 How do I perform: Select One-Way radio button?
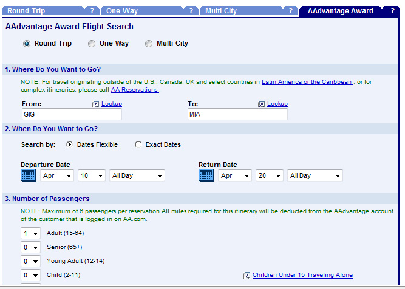click(x=92, y=44)
